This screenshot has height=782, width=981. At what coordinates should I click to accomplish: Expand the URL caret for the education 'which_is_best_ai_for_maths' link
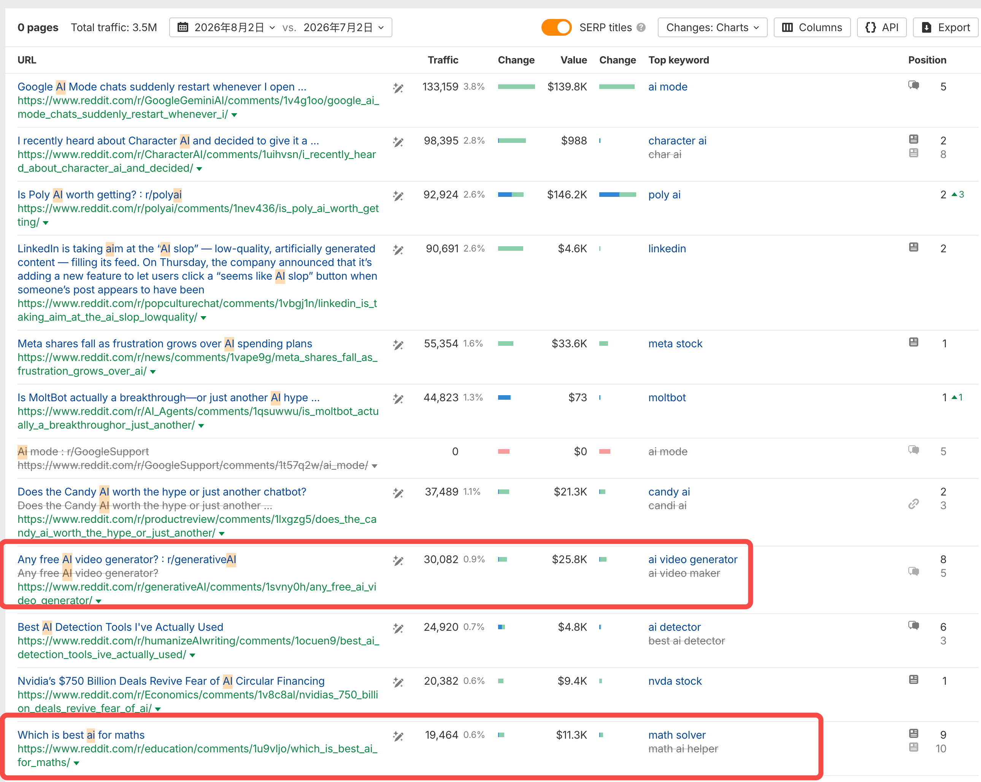coord(76,764)
